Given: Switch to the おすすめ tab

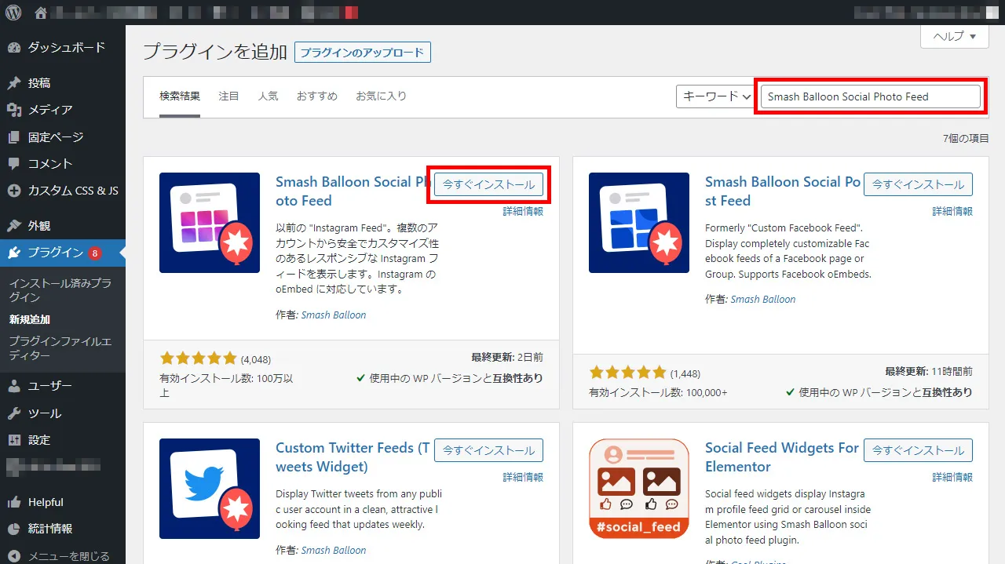Looking at the screenshot, I should (316, 96).
